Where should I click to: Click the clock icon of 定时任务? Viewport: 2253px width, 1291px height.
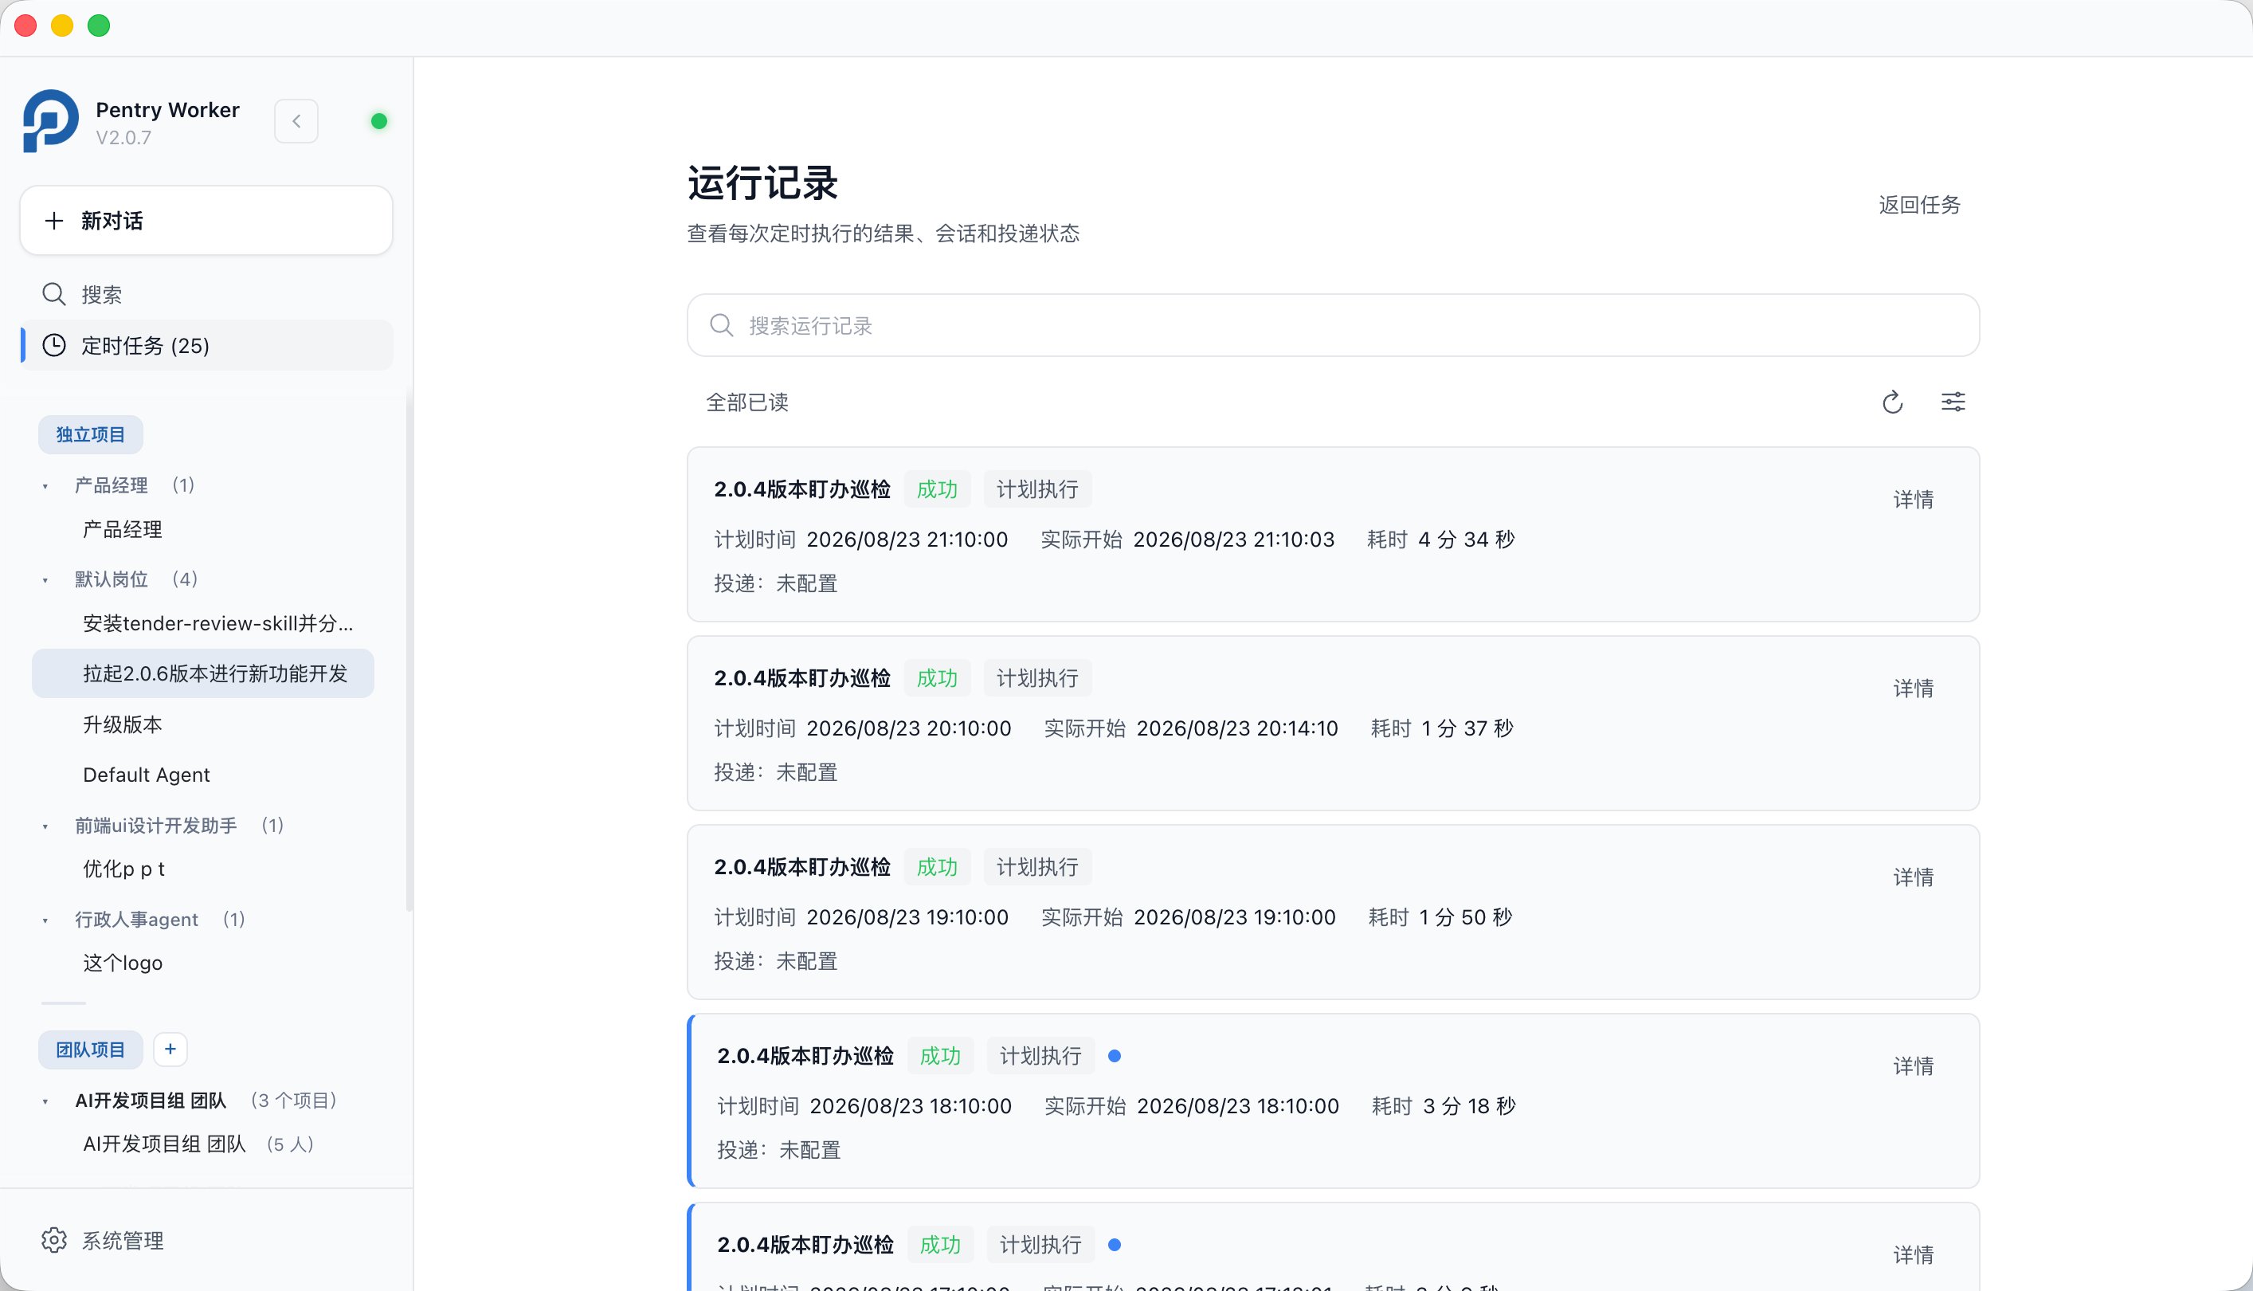[54, 345]
